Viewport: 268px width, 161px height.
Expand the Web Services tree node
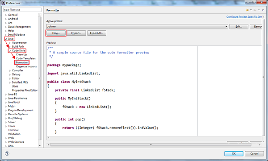[6, 142]
